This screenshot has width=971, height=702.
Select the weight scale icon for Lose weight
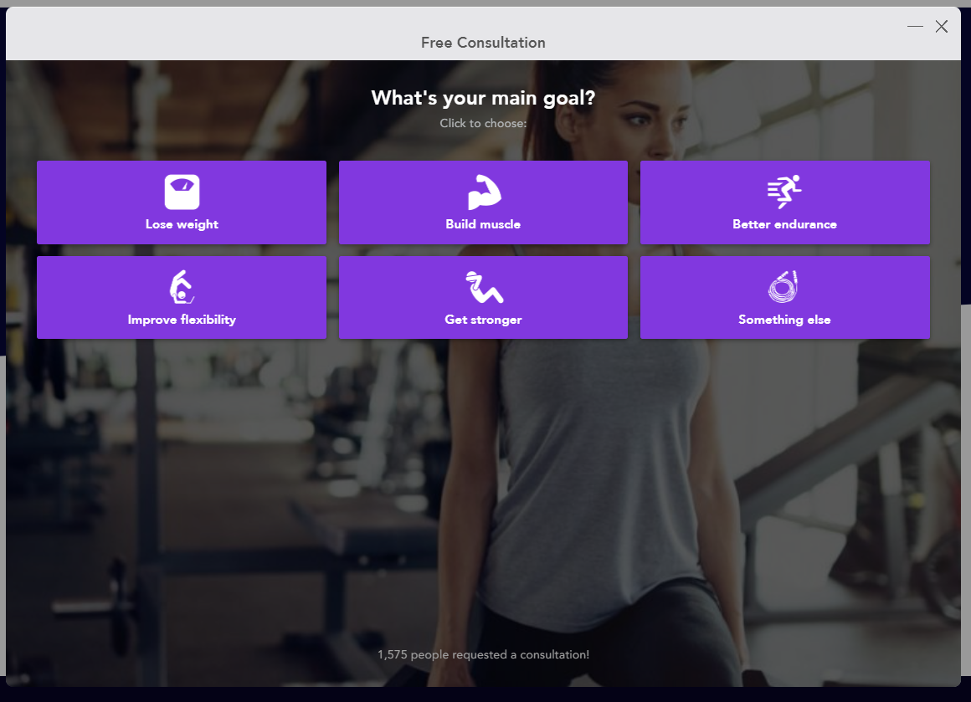[182, 191]
